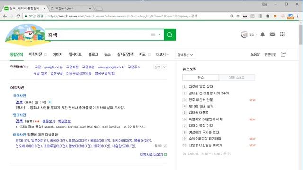Switch to the 보안뉴스 browser tab
Viewport: 303px width, 170px height.
coord(71,8)
